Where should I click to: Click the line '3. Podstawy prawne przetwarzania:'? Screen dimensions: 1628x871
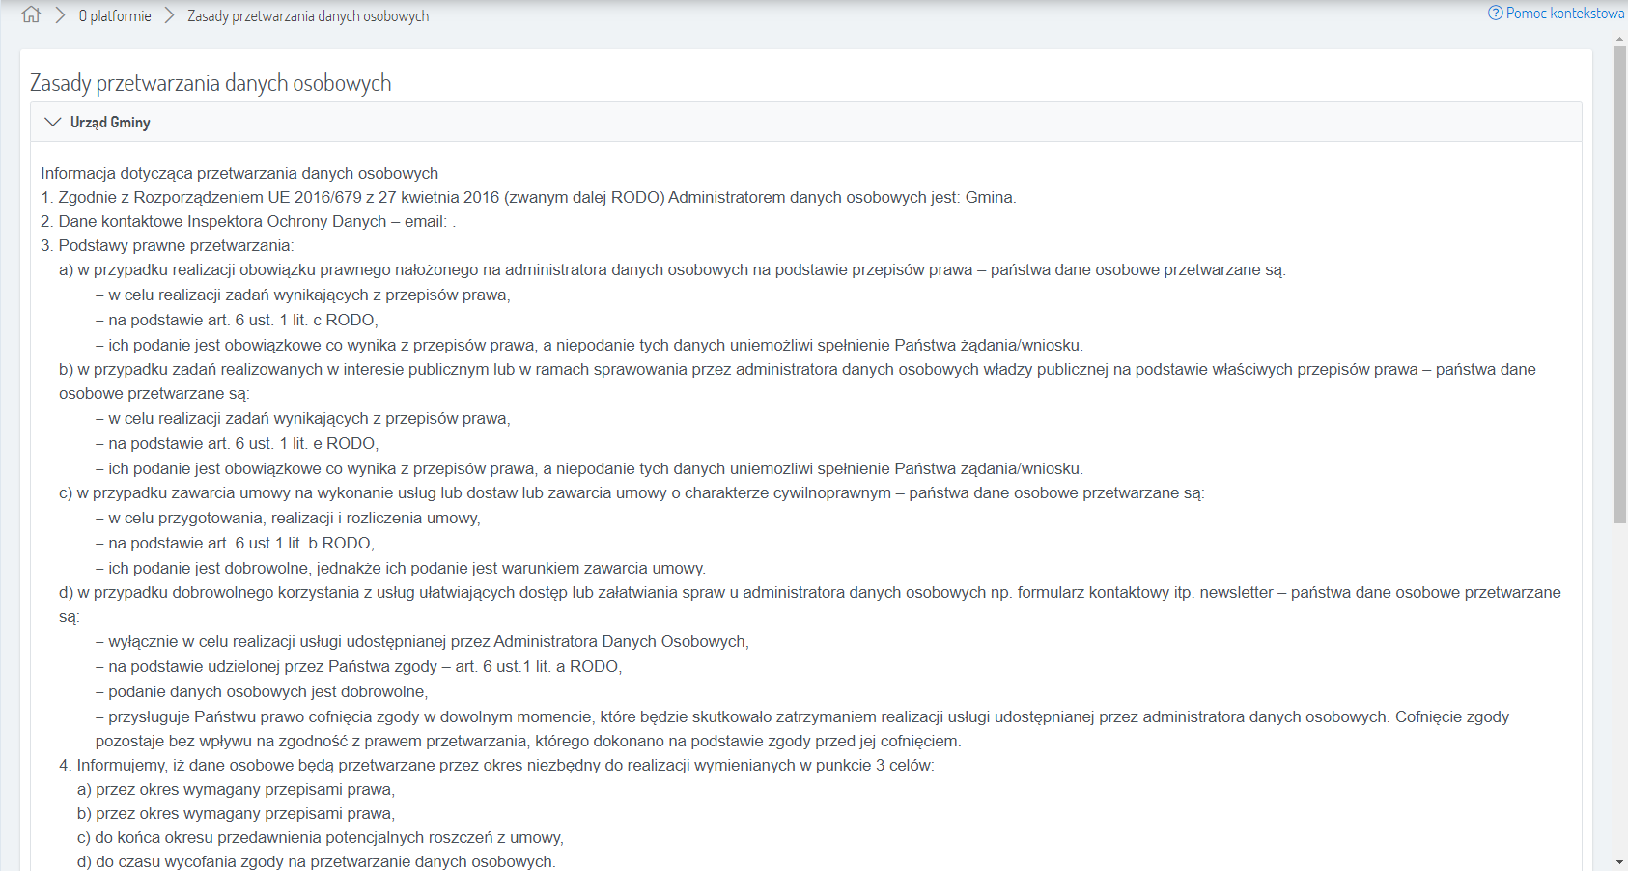pos(167,246)
